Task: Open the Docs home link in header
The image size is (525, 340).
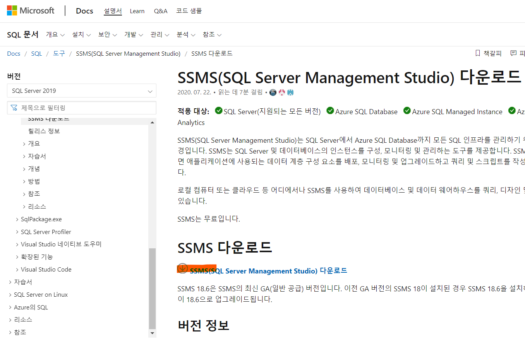Action: [x=84, y=11]
